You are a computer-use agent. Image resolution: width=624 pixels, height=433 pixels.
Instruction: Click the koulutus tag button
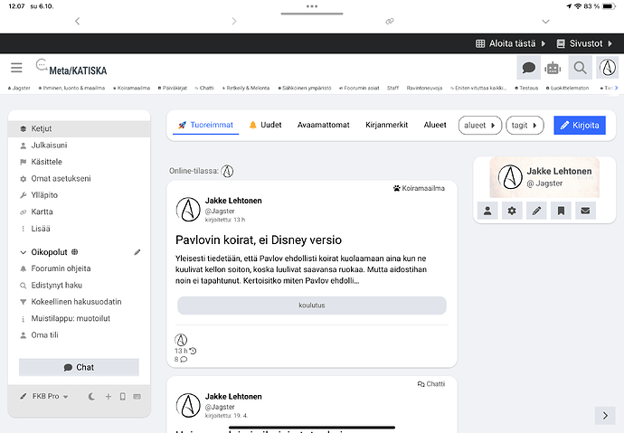pyautogui.click(x=312, y=306)
